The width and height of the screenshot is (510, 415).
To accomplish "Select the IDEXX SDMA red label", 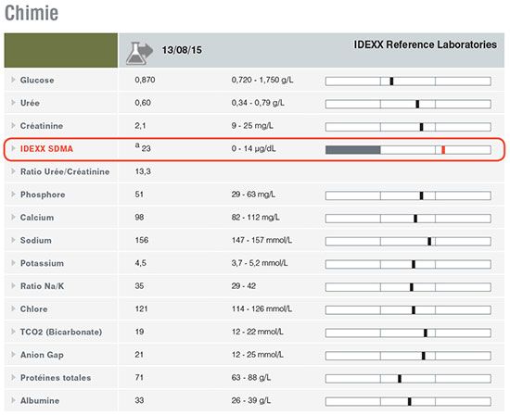I will 46,149.
